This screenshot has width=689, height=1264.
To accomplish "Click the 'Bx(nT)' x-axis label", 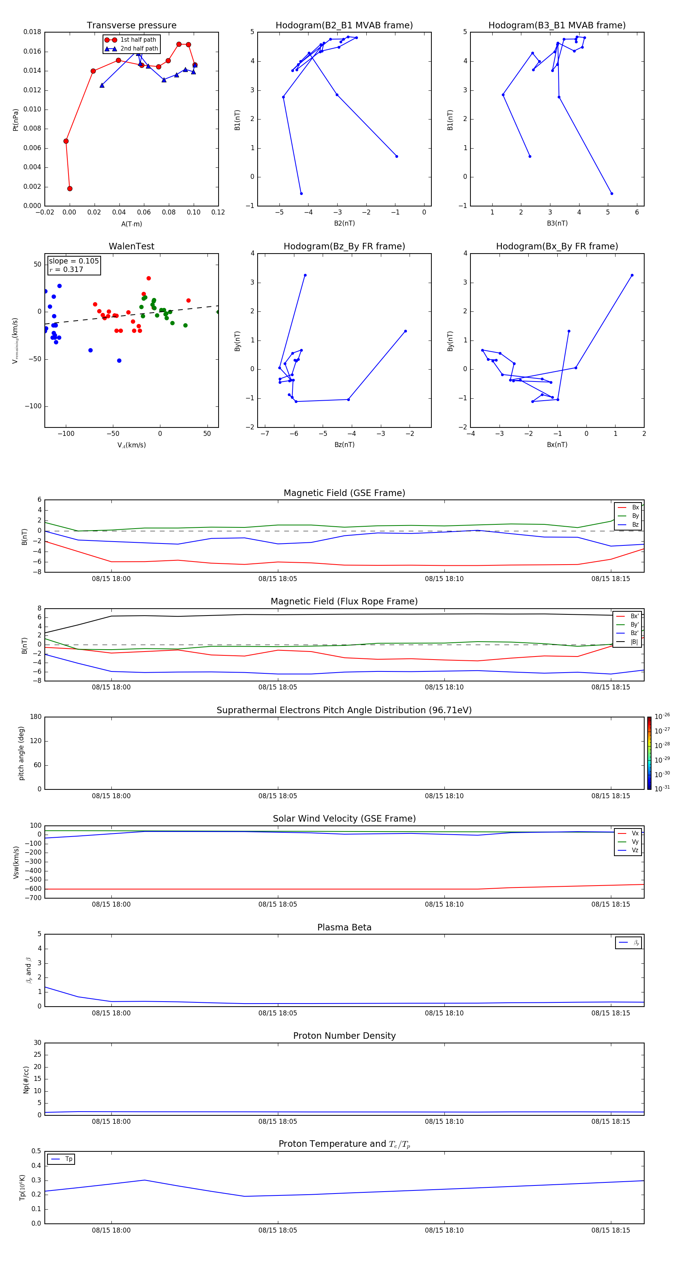I will [557, 445].
